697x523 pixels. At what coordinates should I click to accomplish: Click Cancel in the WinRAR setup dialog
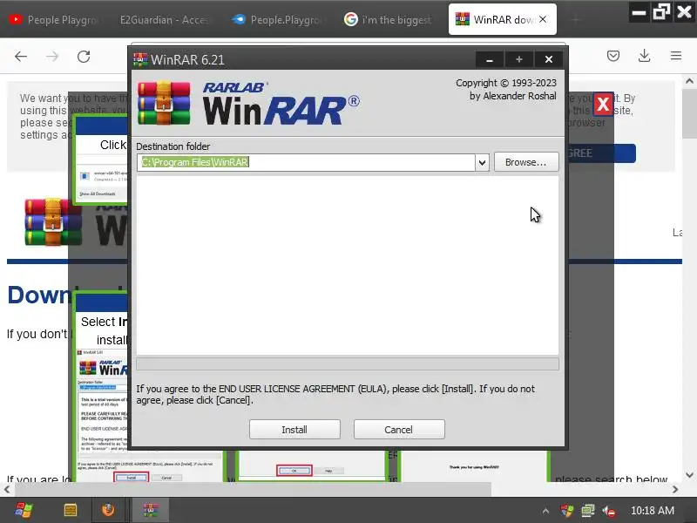click(399, 429)
